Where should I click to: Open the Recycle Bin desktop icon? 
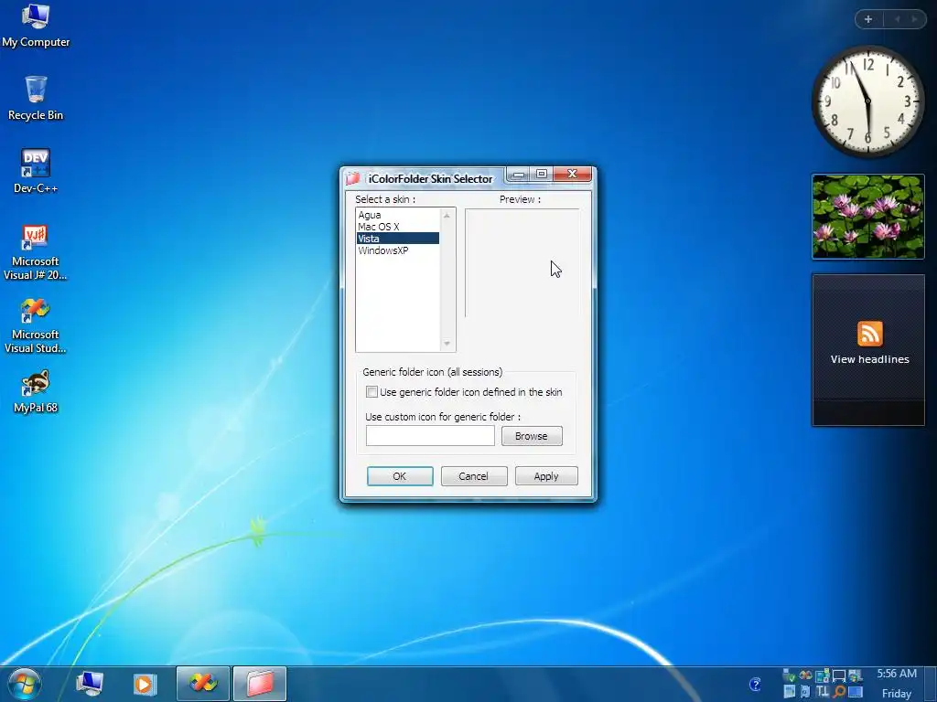36,99
